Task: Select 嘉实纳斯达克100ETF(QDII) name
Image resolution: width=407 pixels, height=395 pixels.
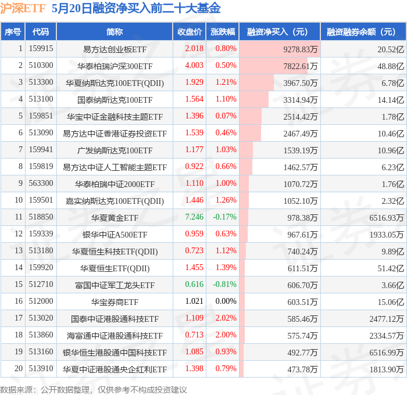Action: (115, 201)
